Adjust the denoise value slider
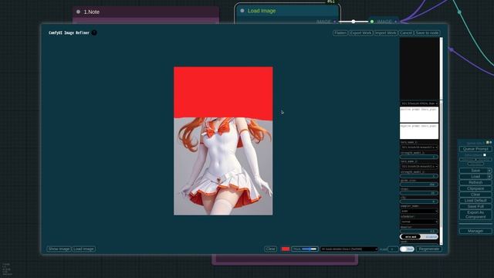This screenshot has width=494, height=278. [419, 231]
